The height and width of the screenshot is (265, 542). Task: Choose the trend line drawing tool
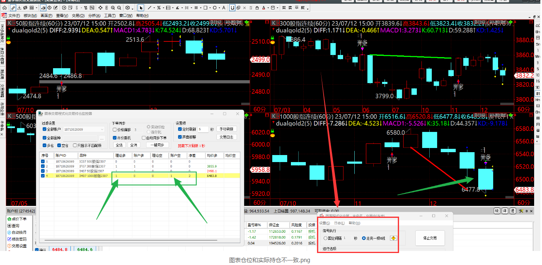[149, 7]
